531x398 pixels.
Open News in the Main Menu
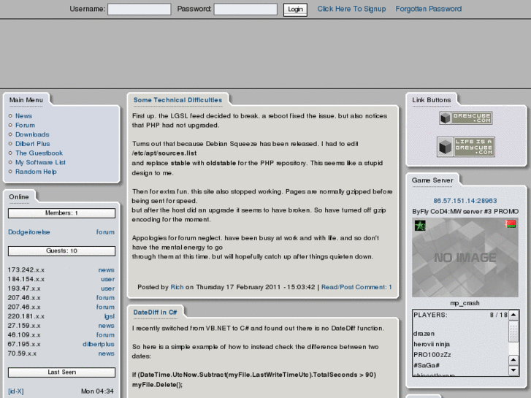coord(23,116)
